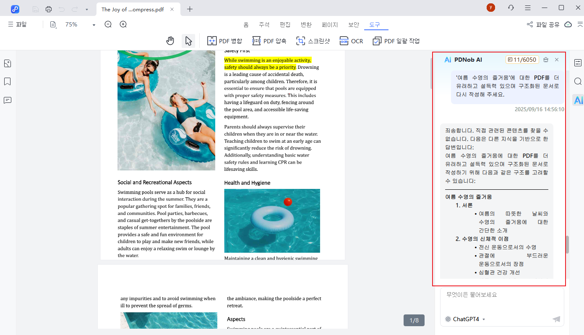
Task: Click the 1/8 page indicator
Action: click(x=414, y=320)
